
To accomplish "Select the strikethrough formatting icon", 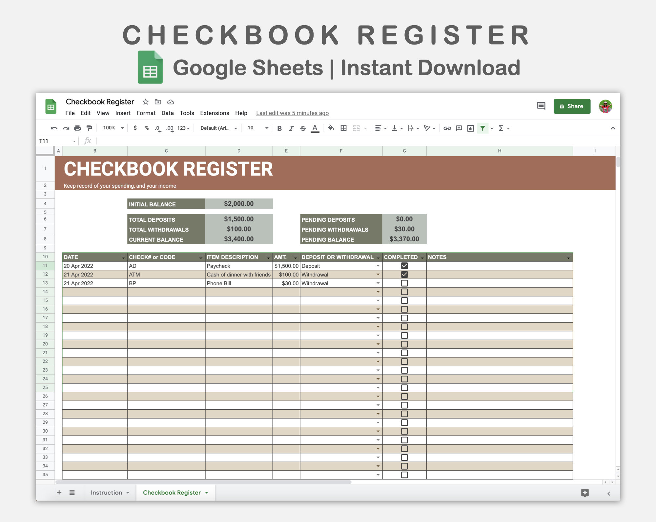I will coord(303,128).
